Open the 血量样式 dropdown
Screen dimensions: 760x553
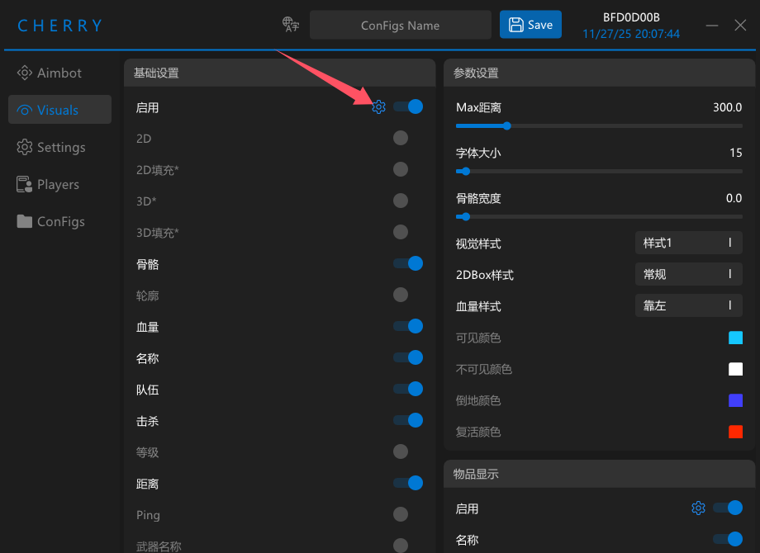(x=689, y=305)
